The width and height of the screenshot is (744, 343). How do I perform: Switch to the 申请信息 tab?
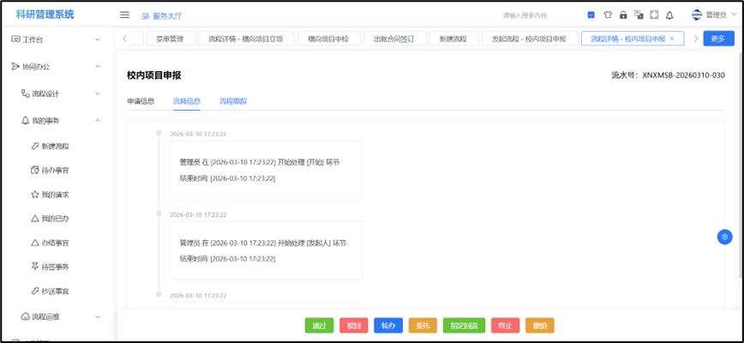pyautogui.click(x=141, y=101)
